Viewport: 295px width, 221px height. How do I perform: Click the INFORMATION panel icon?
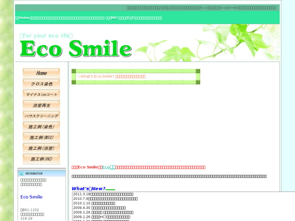(x=21, y=174)
